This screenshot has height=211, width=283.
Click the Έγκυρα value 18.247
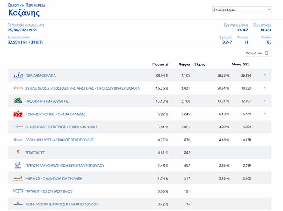(x=226, y=42)
